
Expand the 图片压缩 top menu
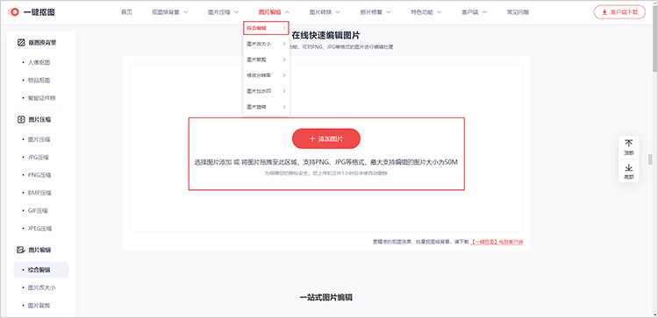point(223,12)
